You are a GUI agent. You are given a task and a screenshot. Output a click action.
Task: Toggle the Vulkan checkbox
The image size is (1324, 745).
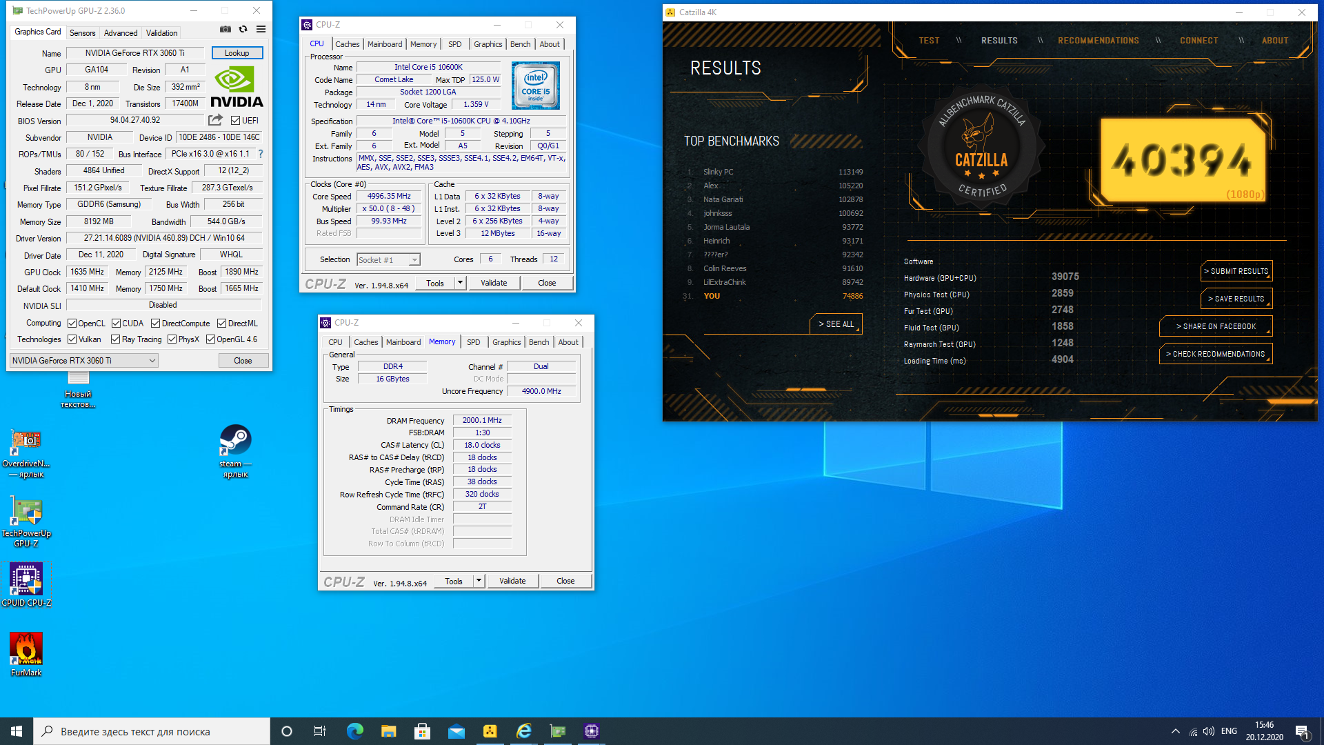click(x=72, y=339)
